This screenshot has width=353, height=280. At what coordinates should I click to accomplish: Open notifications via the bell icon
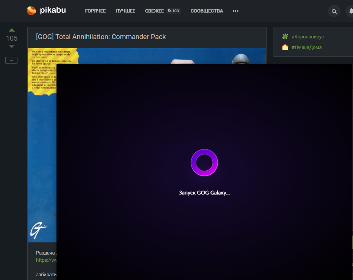click(x=351, y=11)
